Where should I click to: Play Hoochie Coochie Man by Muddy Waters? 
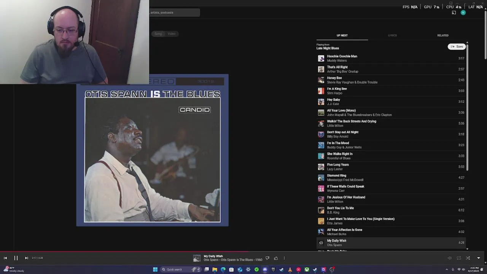[391, 58]
